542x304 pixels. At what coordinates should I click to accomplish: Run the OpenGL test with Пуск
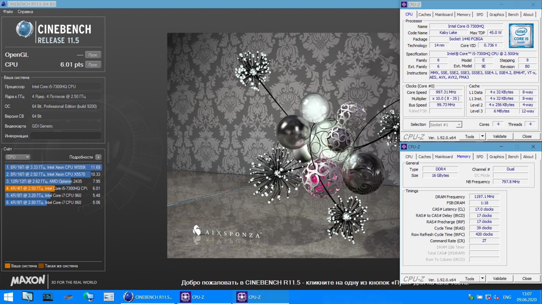(93, 55)
